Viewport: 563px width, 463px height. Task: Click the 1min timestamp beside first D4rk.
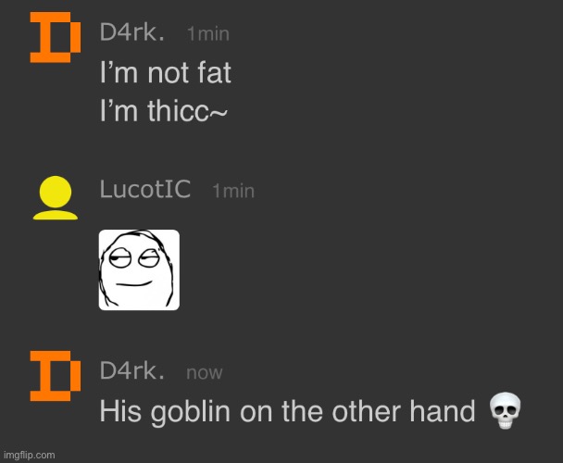[208, 34]
